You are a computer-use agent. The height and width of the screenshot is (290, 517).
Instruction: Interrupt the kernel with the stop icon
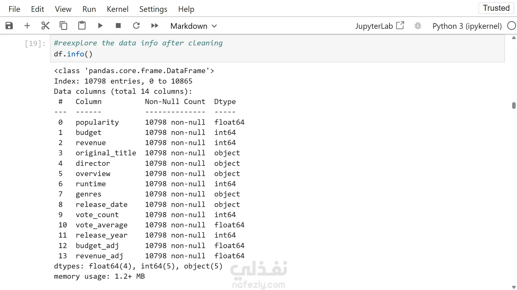pos(118,26)
